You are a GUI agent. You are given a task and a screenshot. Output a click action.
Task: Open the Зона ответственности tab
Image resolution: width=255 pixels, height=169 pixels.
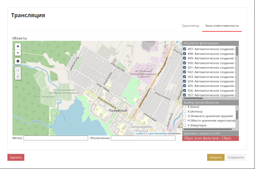coord(222,26)
